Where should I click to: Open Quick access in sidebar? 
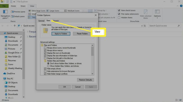coord(12,33)
